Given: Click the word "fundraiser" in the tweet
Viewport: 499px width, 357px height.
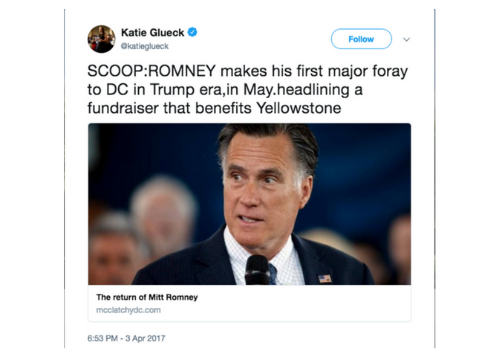Looking at the screenshot, I should click(x=125, y=107).
